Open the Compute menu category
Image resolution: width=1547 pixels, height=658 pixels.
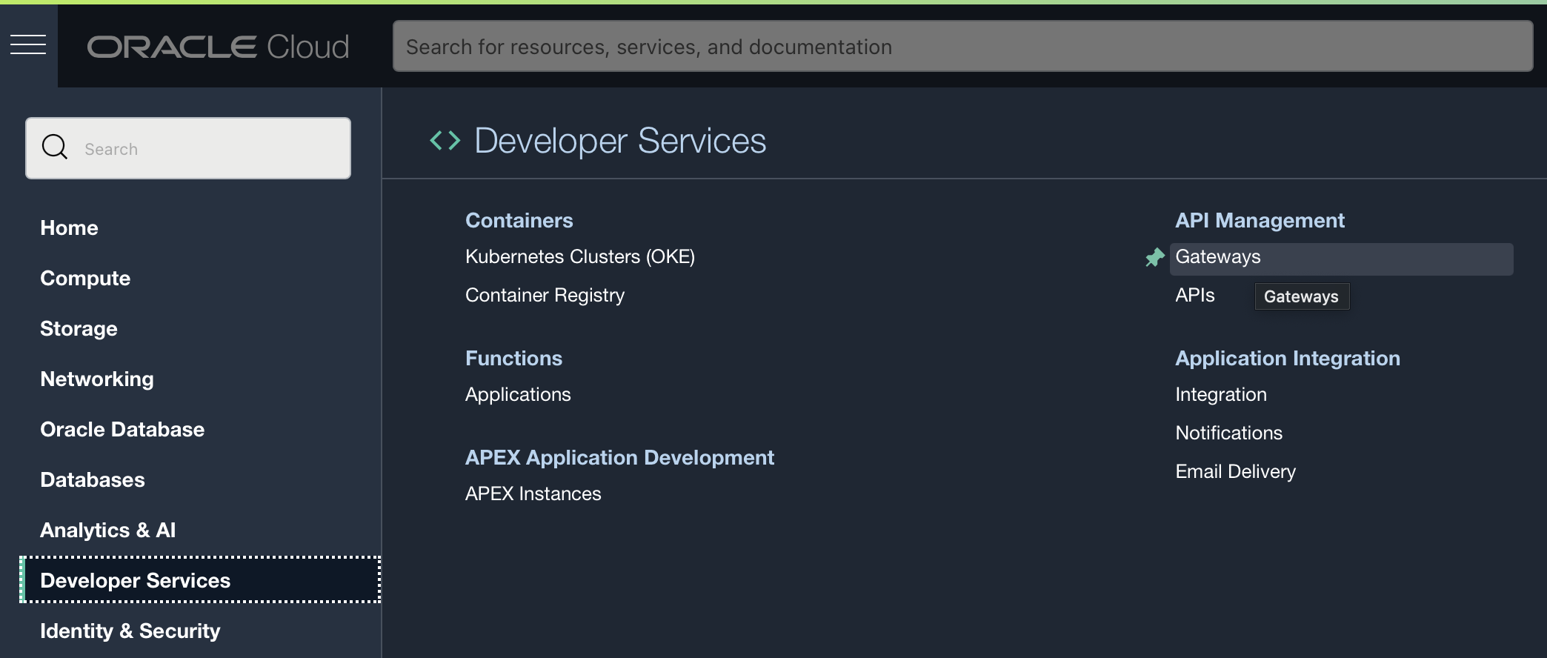coord(85,279)
